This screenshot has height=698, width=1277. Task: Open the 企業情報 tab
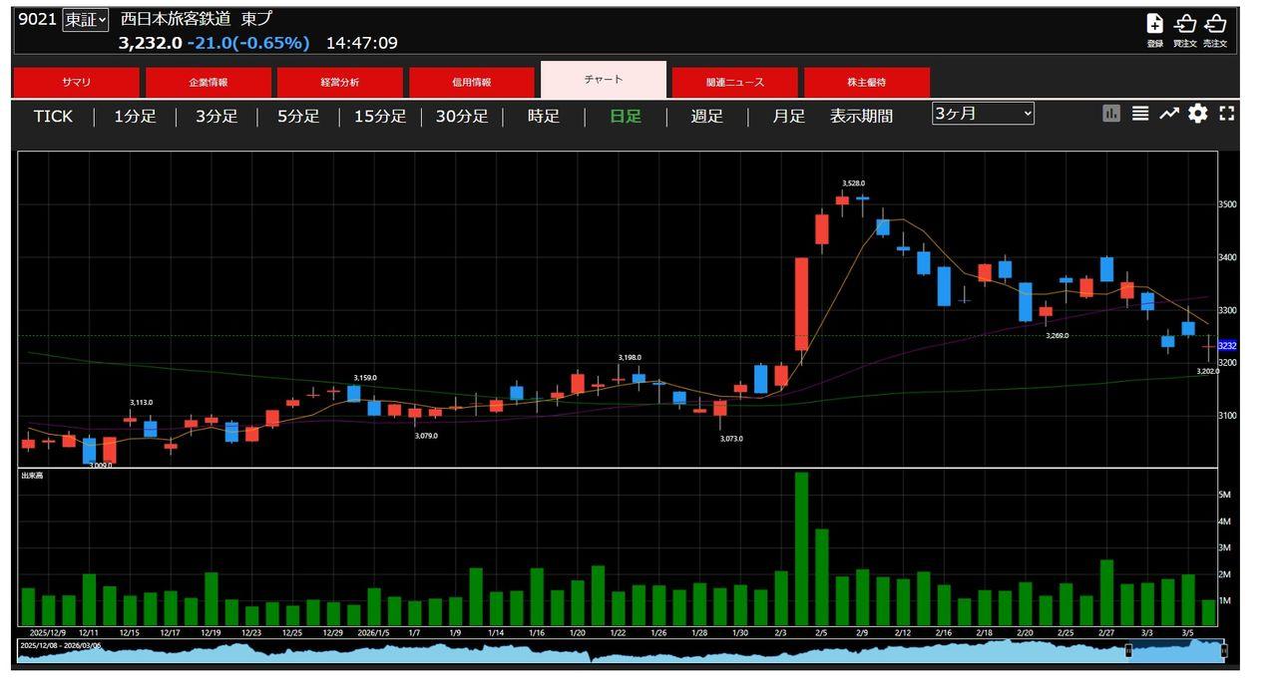pyautogui.click(x=209, y=83)
